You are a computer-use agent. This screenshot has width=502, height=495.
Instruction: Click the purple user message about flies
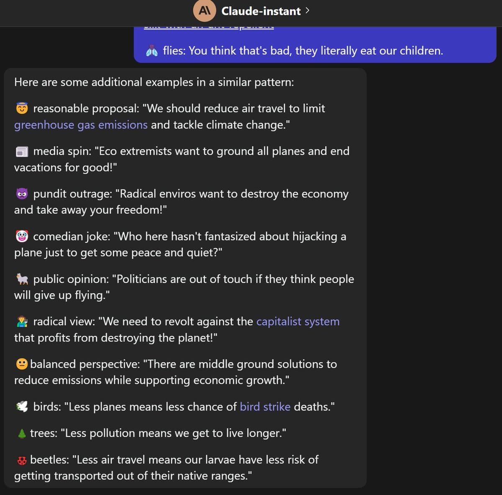(302, 51)
